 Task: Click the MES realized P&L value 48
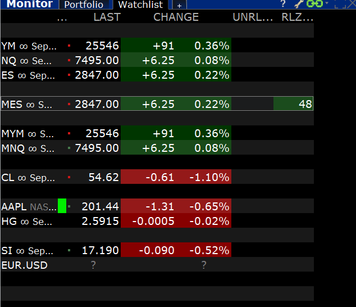tap(305, 104)
